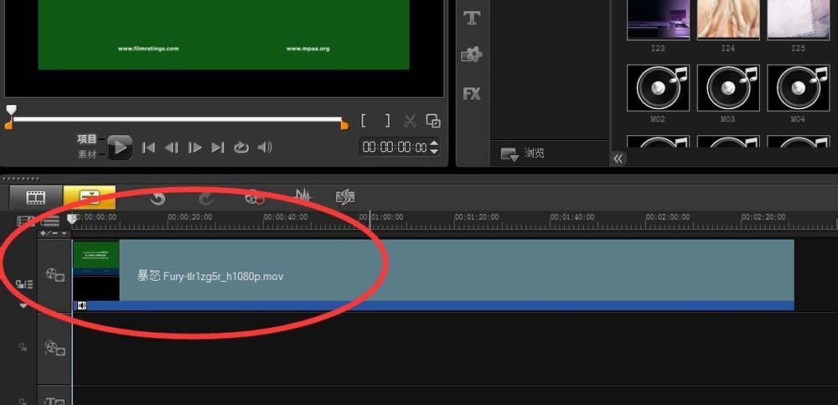This screenshot has height=405, width=838.
Task: Open the Track Manager list icon
Action: 50,221
